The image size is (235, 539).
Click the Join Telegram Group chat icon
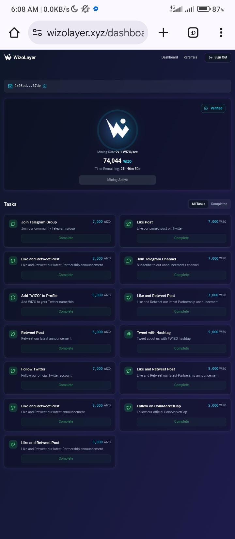[x=13, y=224]
